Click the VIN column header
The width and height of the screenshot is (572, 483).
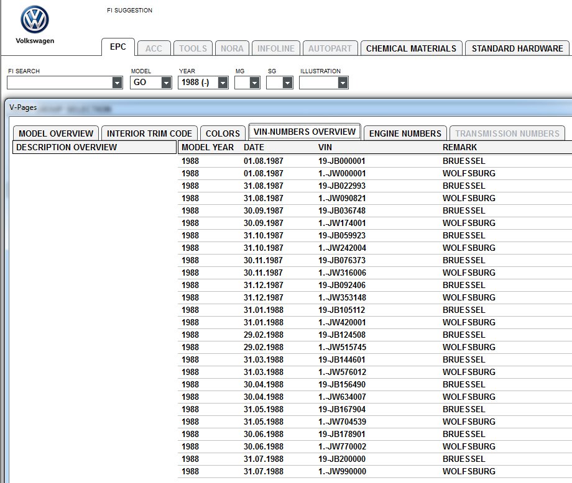325,147
